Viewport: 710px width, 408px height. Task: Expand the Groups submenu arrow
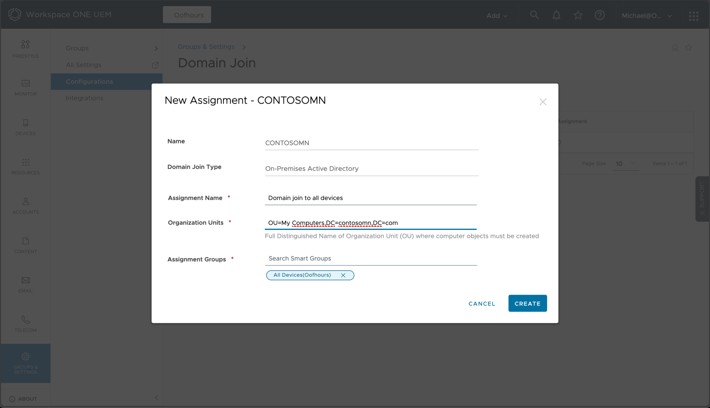(156, 48)
